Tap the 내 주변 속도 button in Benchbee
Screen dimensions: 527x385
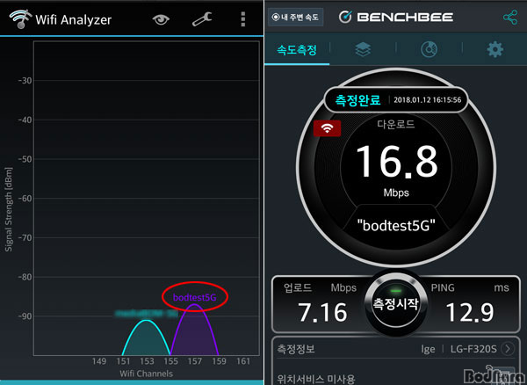(x=296, y=18)
